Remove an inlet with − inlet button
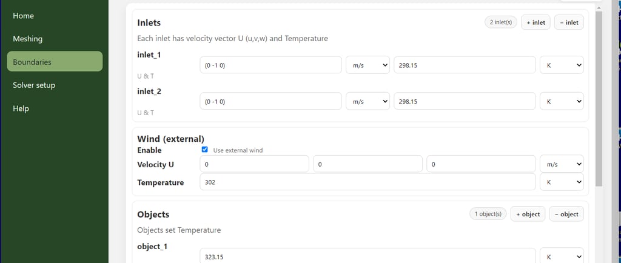621x263 pixels. (x=569, y=22)
